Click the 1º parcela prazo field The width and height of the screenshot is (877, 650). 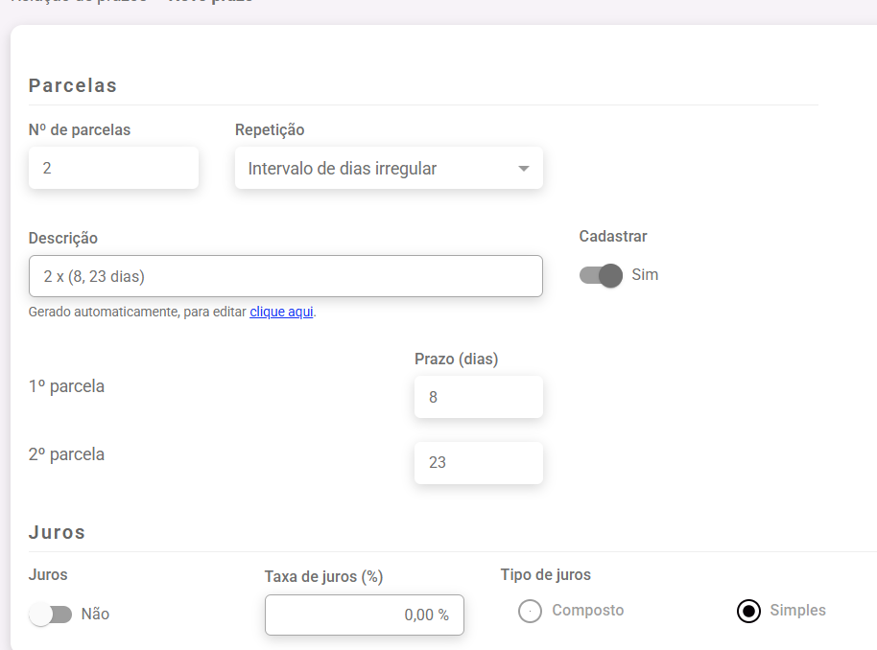[x=478, y=397]
